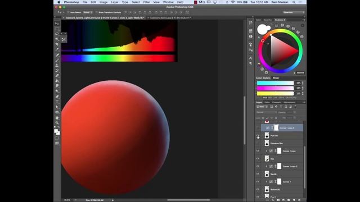Open the Essentials workspace dropdown
Screen dimensions: 360x202
pyautogui.click(x=294, y=12)
